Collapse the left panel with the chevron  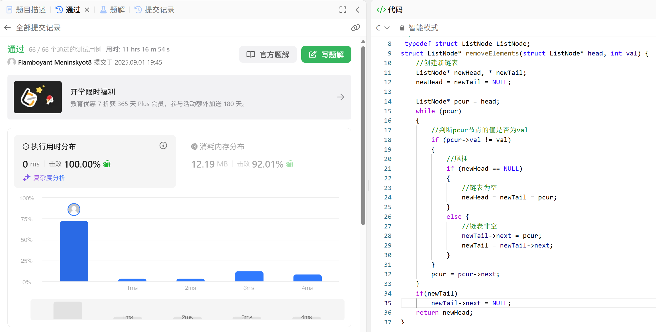(x=358, y=10)
